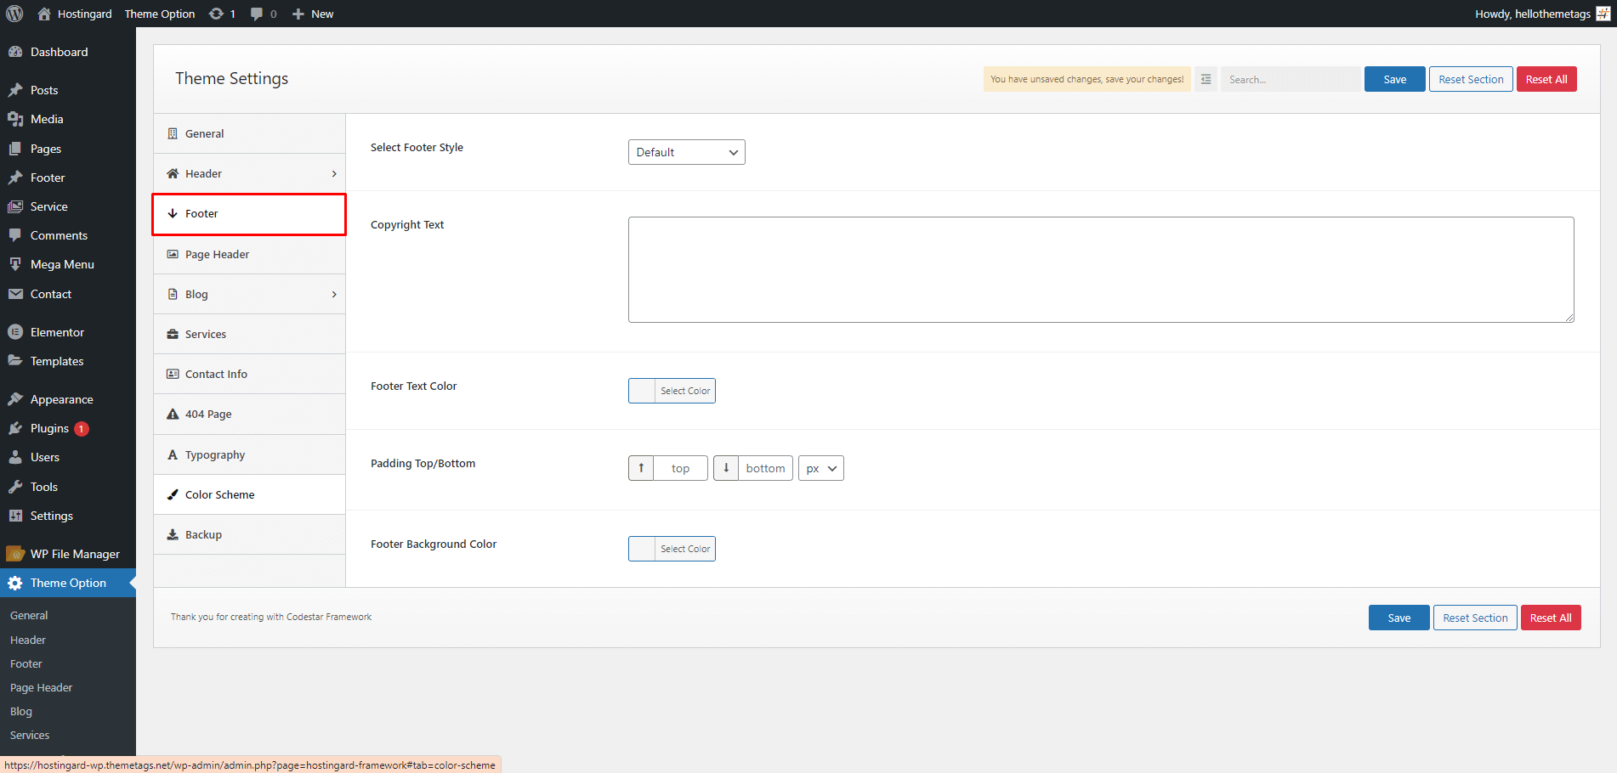Focus the Copyright Text textarea
Viewport: 1617px width, 773px height.
coord(1101,269)
